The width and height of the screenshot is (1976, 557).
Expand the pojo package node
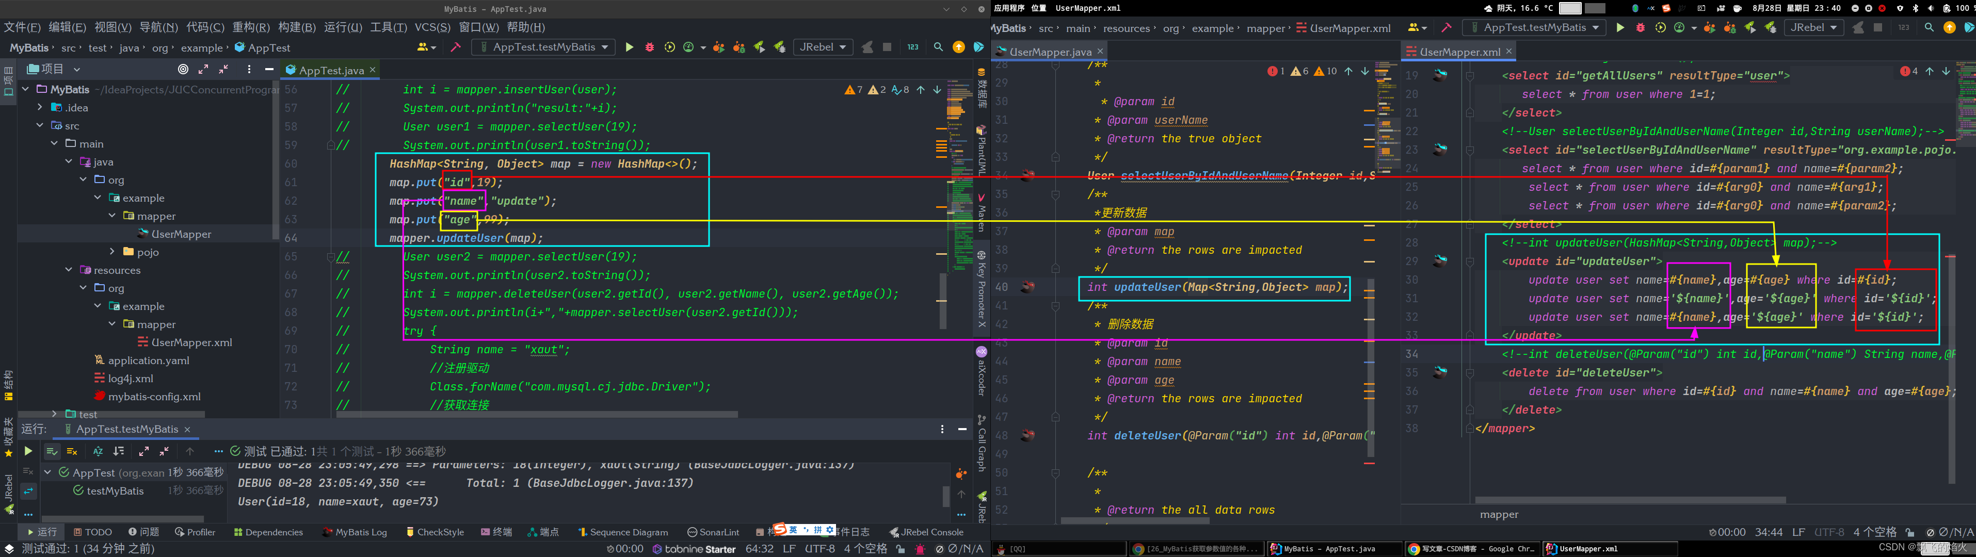[x=112, y=251]
